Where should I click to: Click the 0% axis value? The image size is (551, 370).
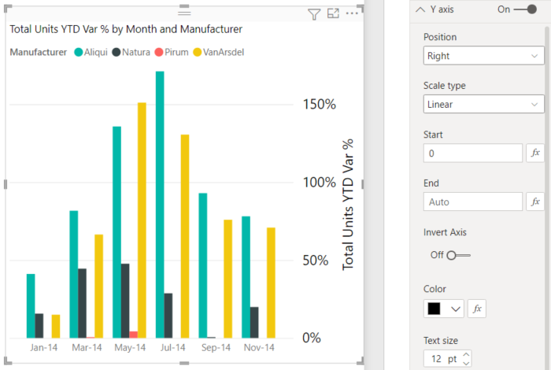pos(312,338)
